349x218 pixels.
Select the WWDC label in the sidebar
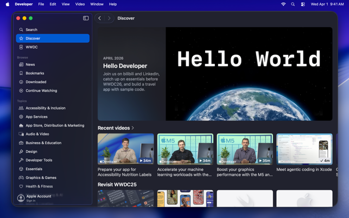click(x=31, y=47)
